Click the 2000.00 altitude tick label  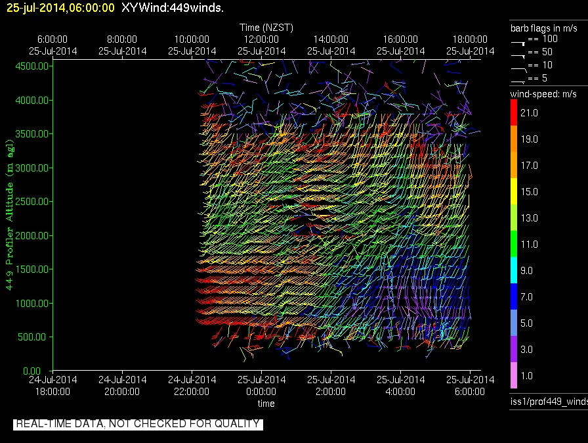point(32,235)
